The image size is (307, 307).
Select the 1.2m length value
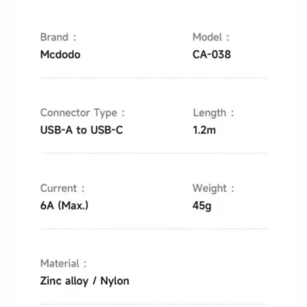coord(204,130)
